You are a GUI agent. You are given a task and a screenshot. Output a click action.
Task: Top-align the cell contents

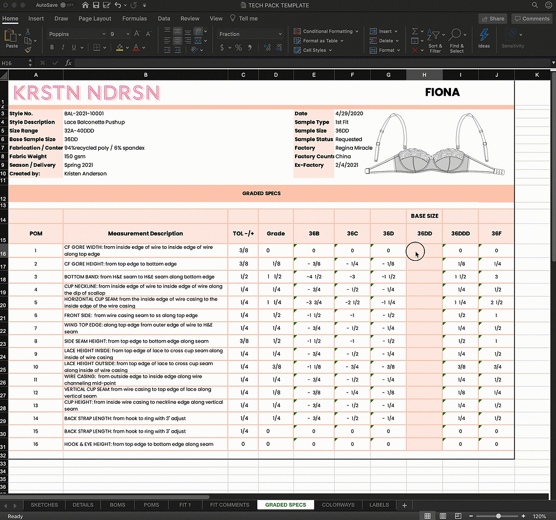pos(167,31)
